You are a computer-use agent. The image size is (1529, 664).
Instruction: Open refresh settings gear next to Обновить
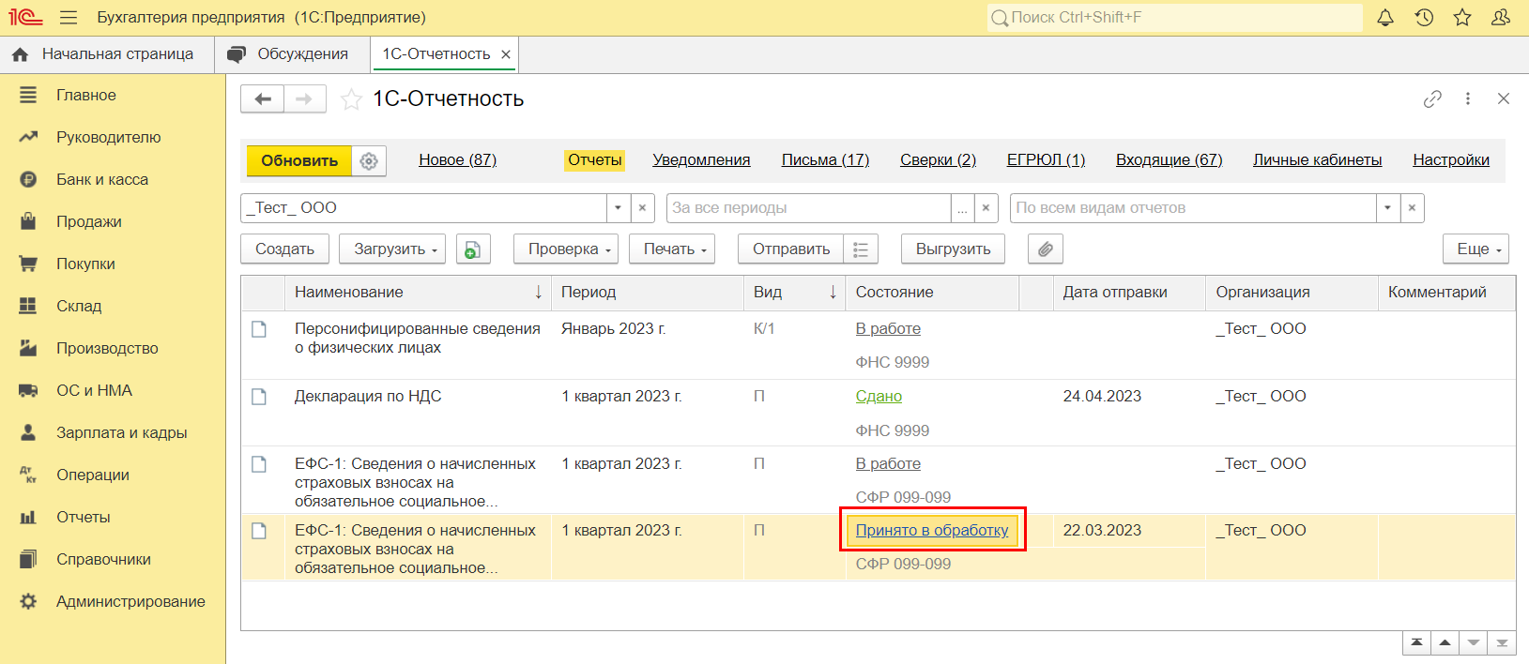click(x=369, y=161)
